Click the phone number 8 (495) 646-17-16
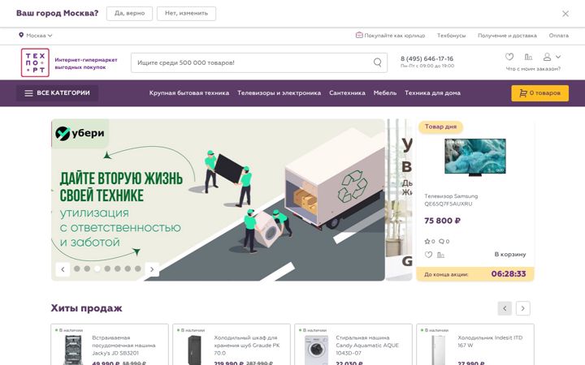585x365 pixels. (x=427, y=58)
